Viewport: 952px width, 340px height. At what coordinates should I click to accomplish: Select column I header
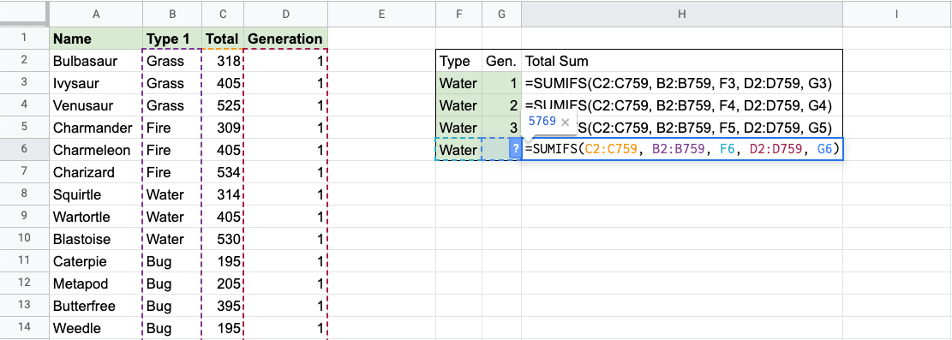coord(897,14)
